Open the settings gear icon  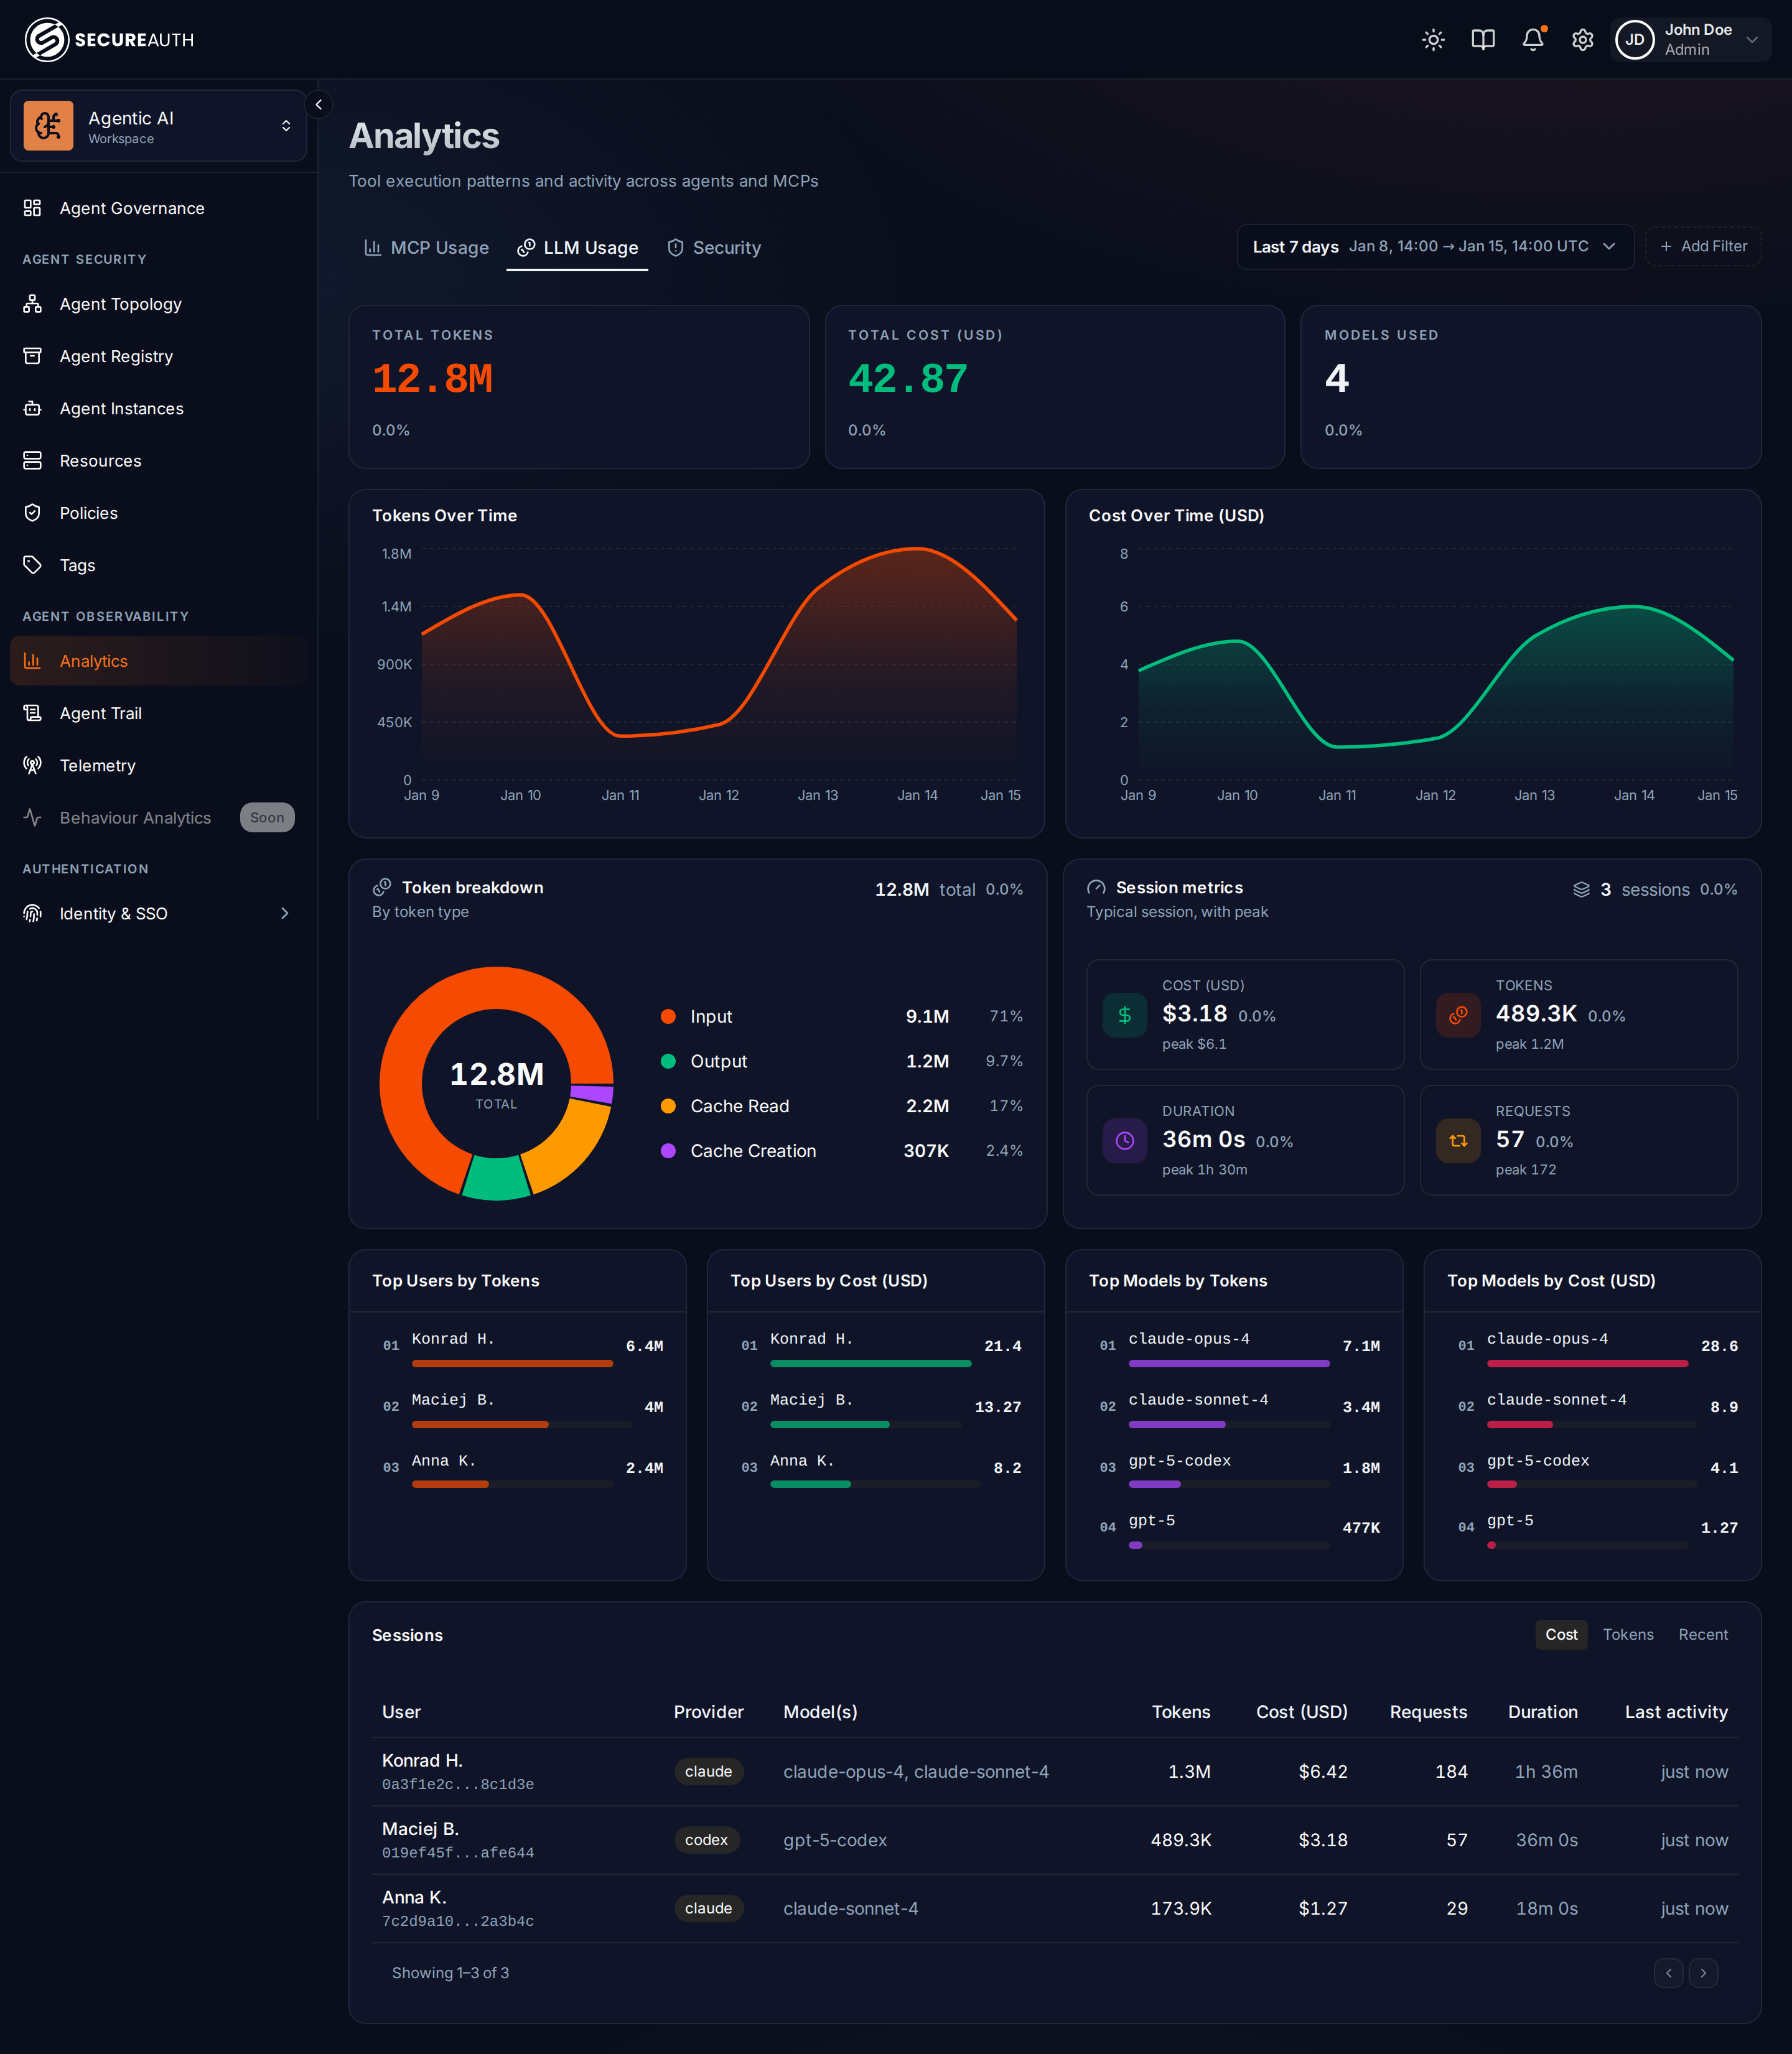point(1582,40)
